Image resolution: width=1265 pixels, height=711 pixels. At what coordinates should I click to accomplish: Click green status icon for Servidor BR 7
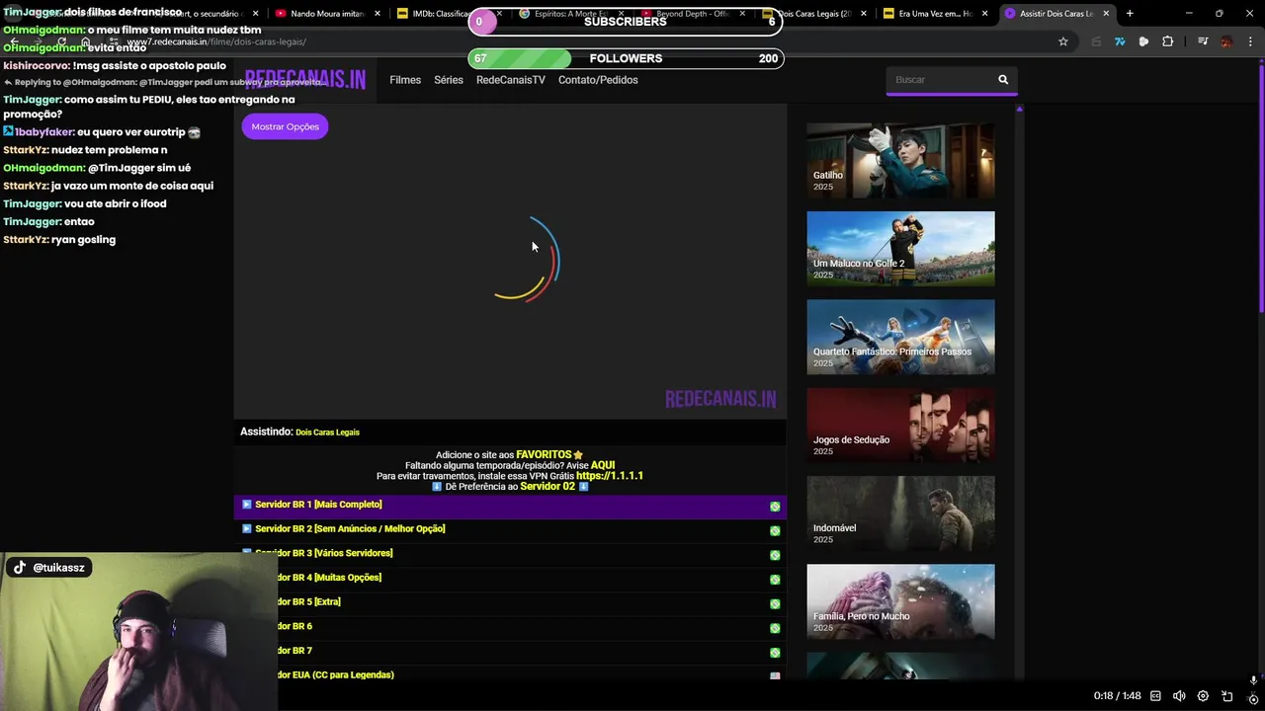[x=775, y=653]
